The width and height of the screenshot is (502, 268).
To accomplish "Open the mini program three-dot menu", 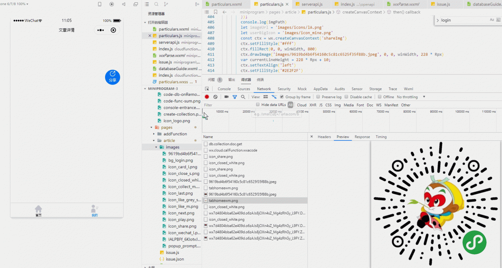I will point(101,30).
